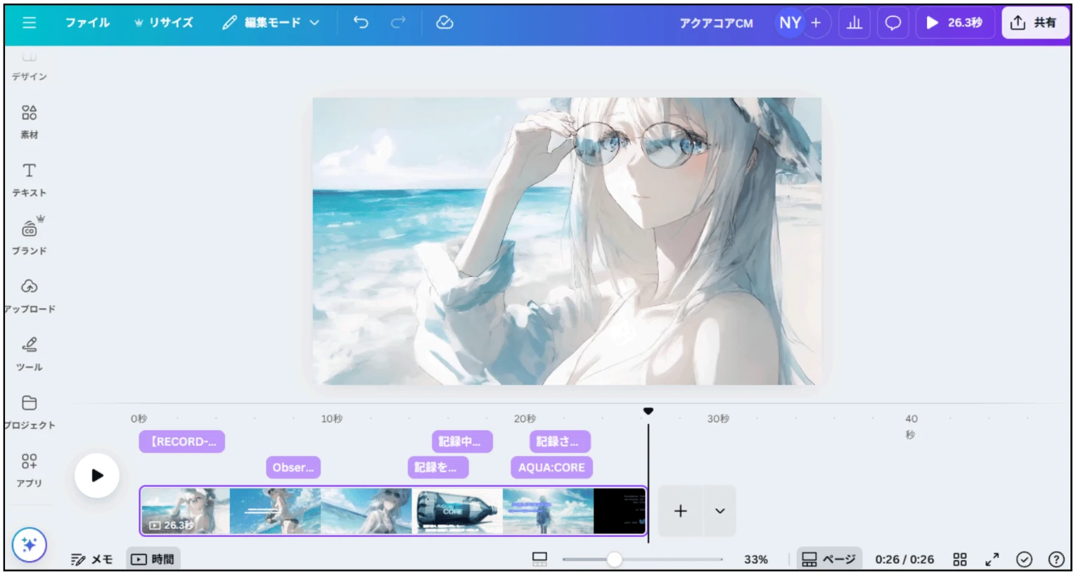Open the 素材 elements panel
The height and width of the screenshot is (575, 1076).
coord(29,122)
